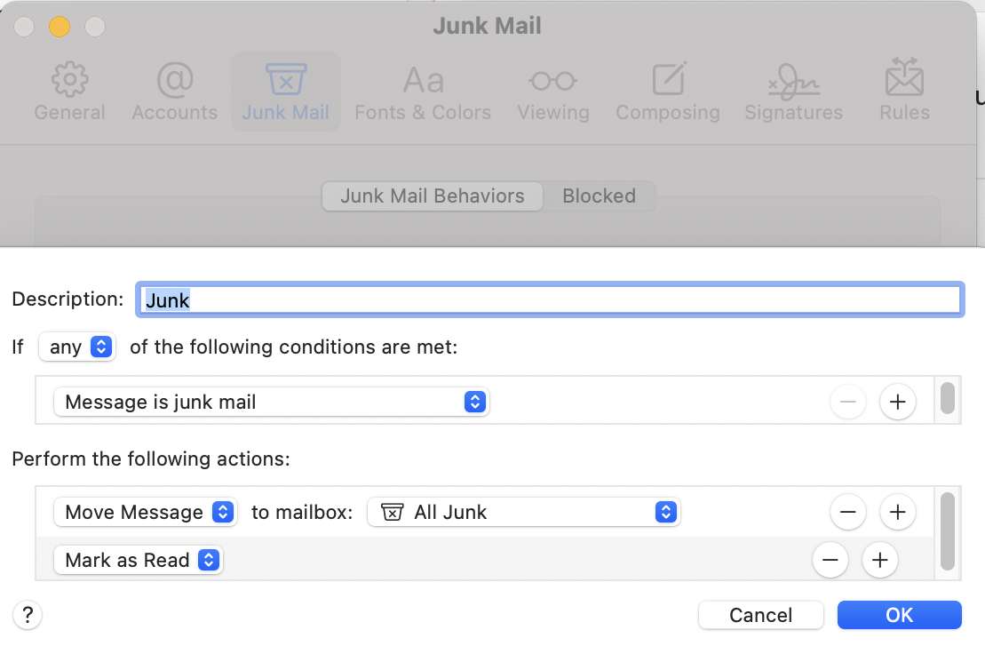985x646 pixels.
Task: Open Fonts & Colors preferences
Action: click(423, 92)
